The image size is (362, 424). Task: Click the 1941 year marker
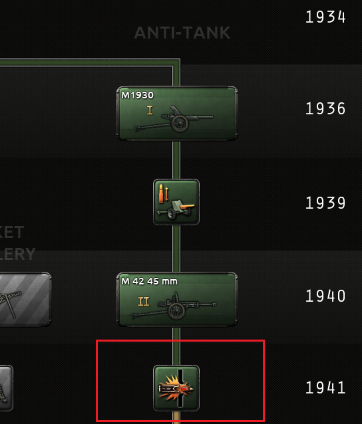tap(325, 387)
